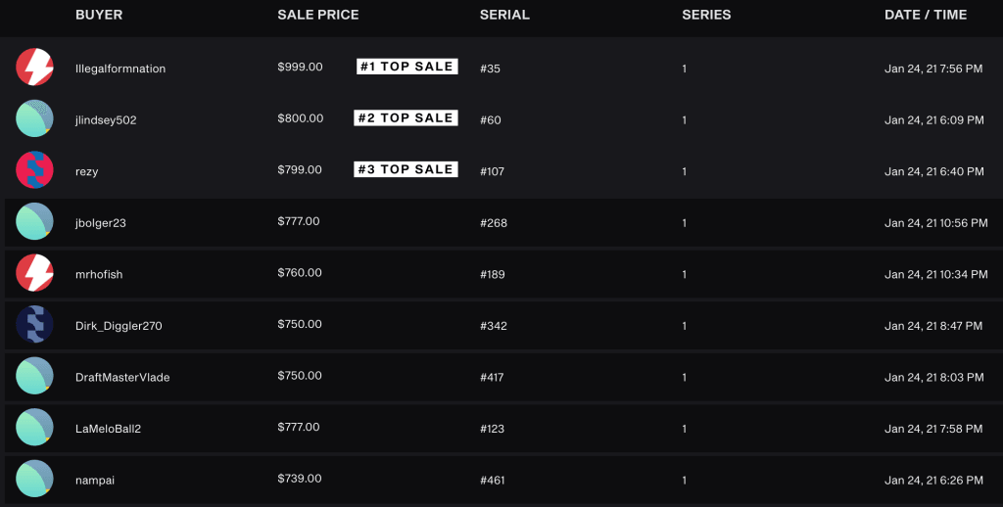This screenshot has height=507, width=1003.
Task: Click rezy's red and blue avatar
Action: click(34, 170)
